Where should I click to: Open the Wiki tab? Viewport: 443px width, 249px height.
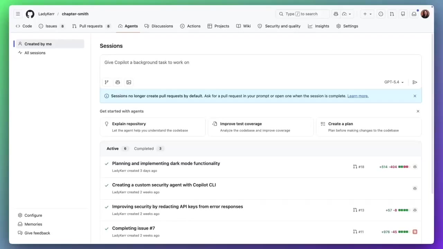pos(244,26)
